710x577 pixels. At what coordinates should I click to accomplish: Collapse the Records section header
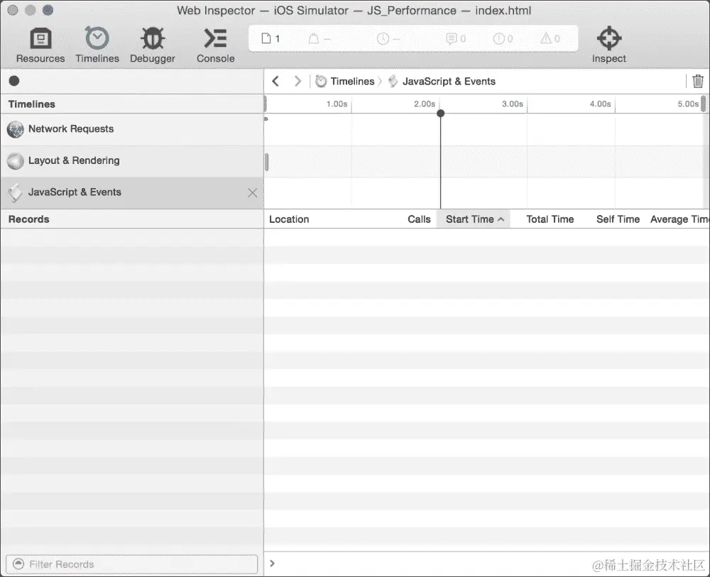coord(28,219)
